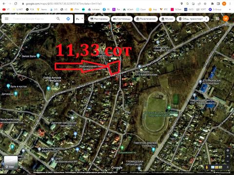Click the Дитинець place marker
Viewport: 234px width, 175px height.
click(16, 93)
